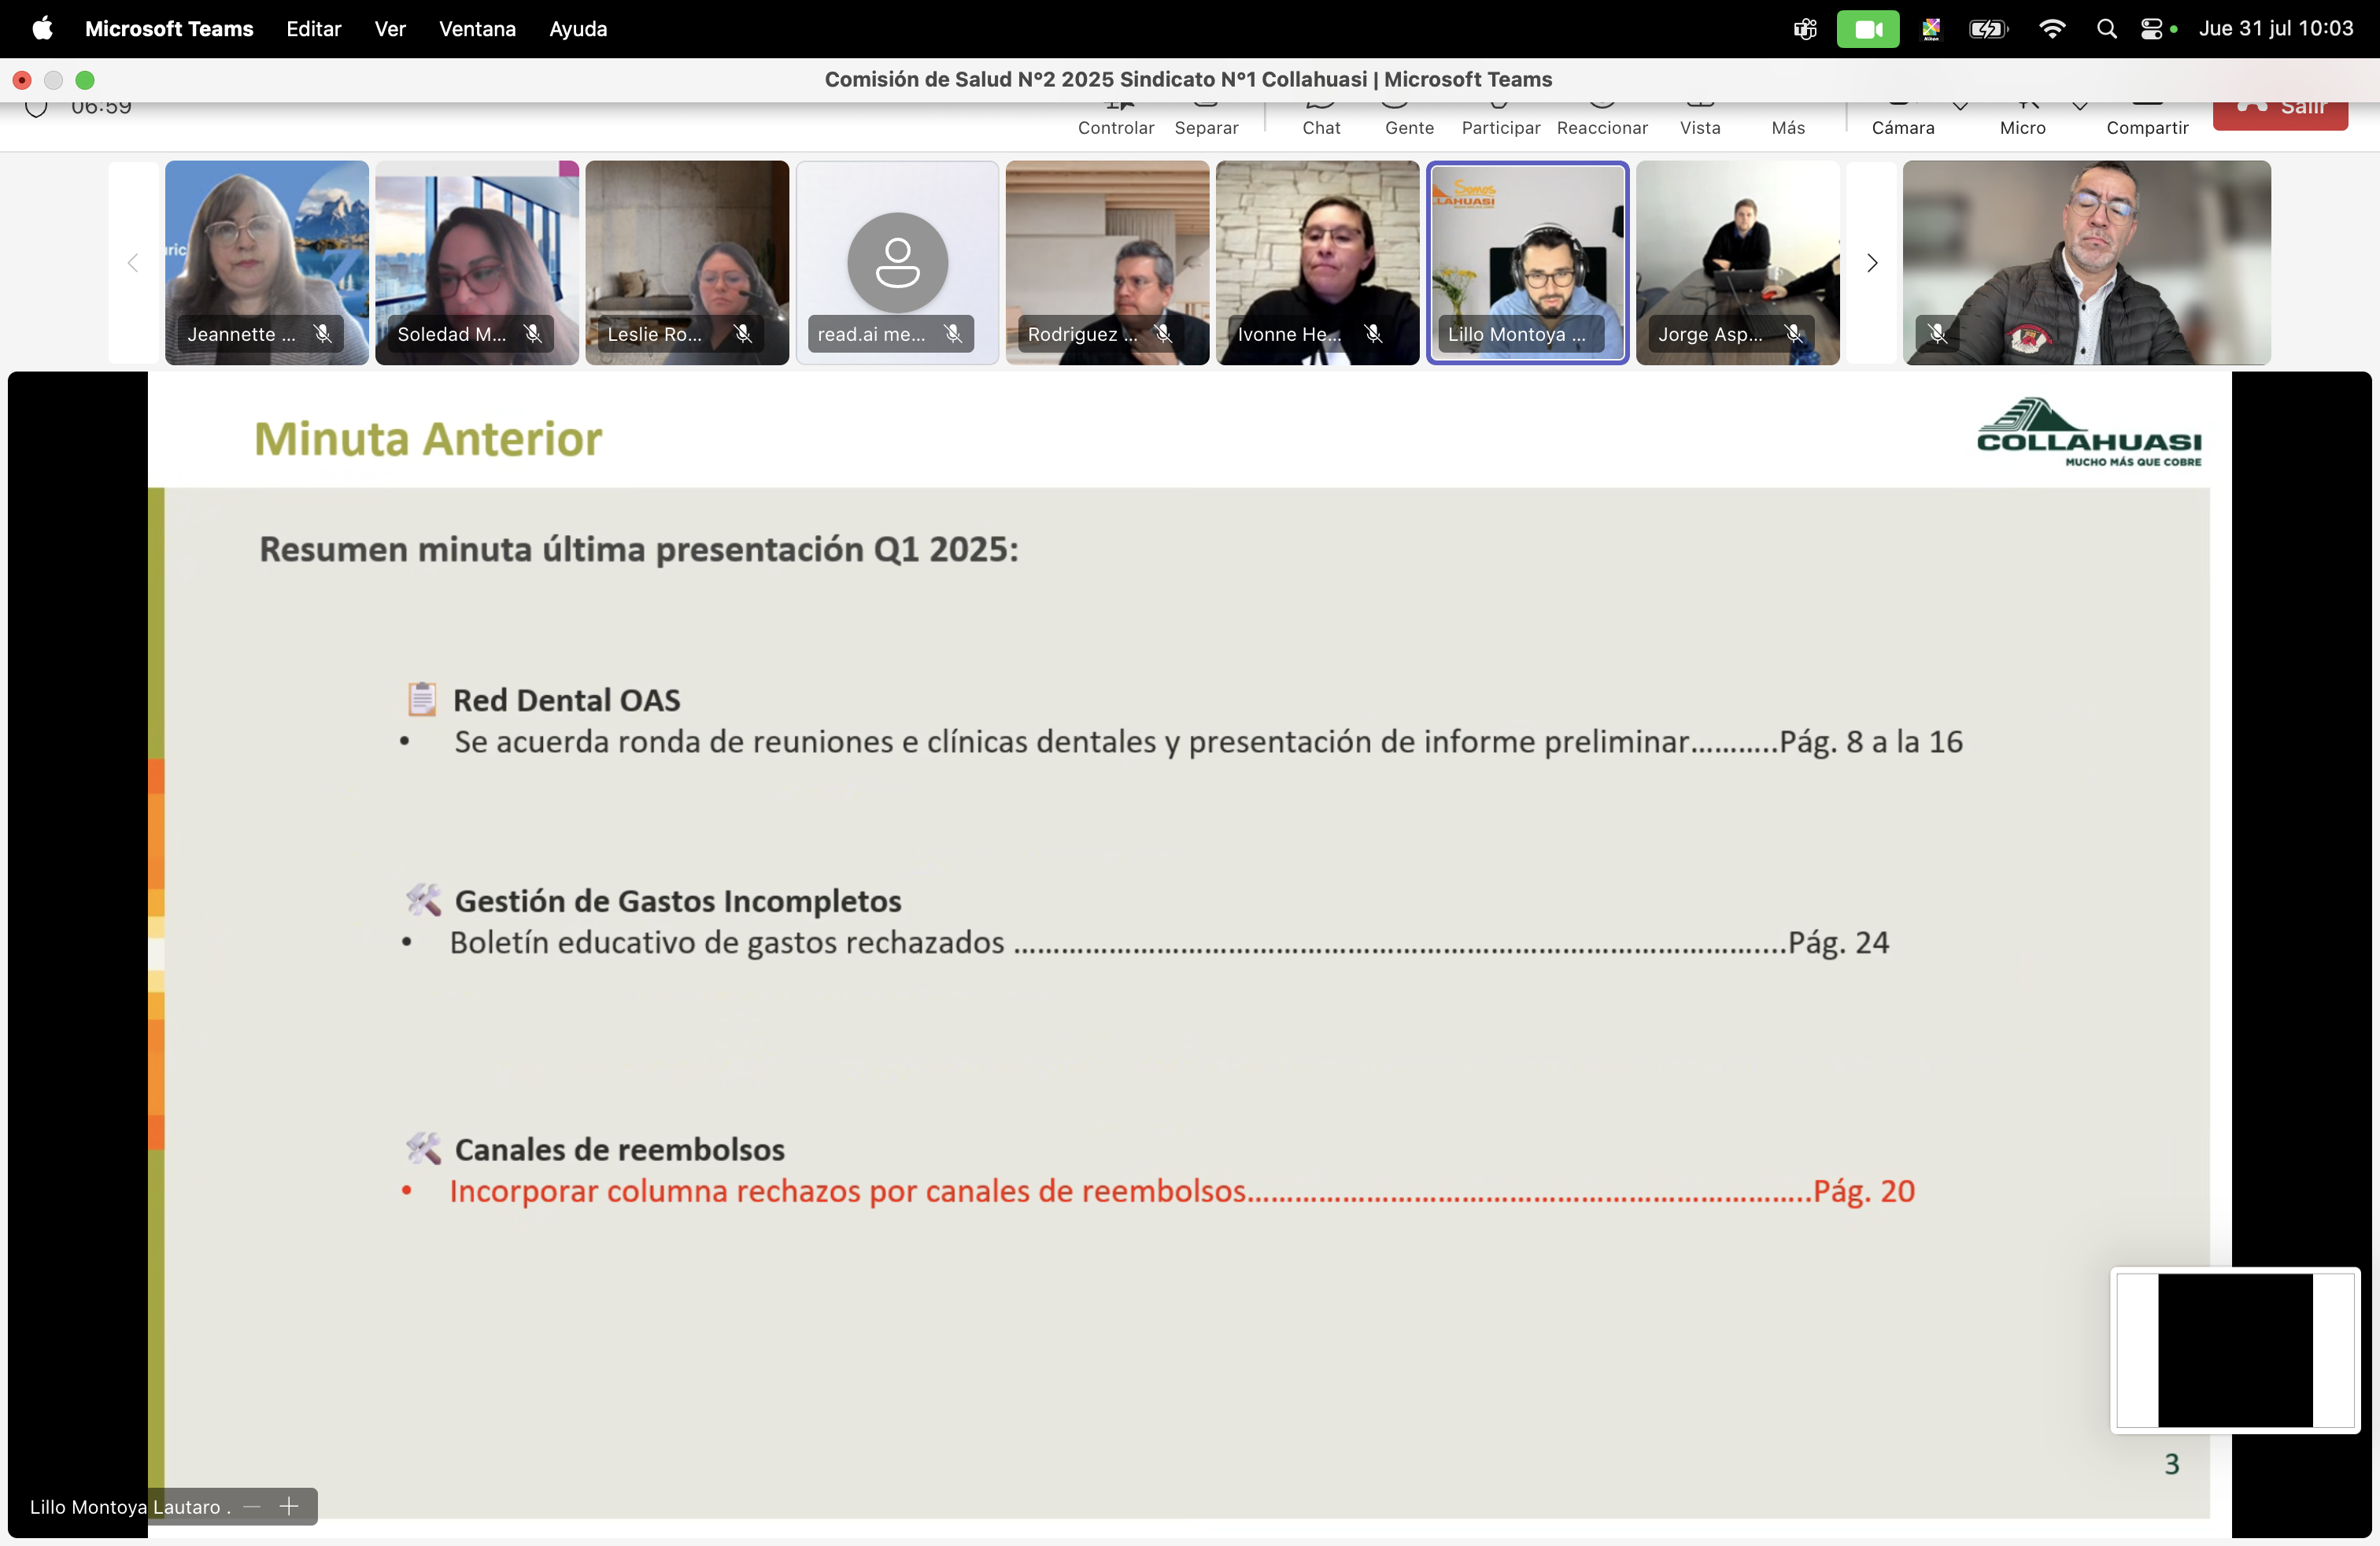The height and width of the screenshot is (1546, 2380).
Task: Click the colorful menu bar app icon
Action: (x=1931, y=28)
